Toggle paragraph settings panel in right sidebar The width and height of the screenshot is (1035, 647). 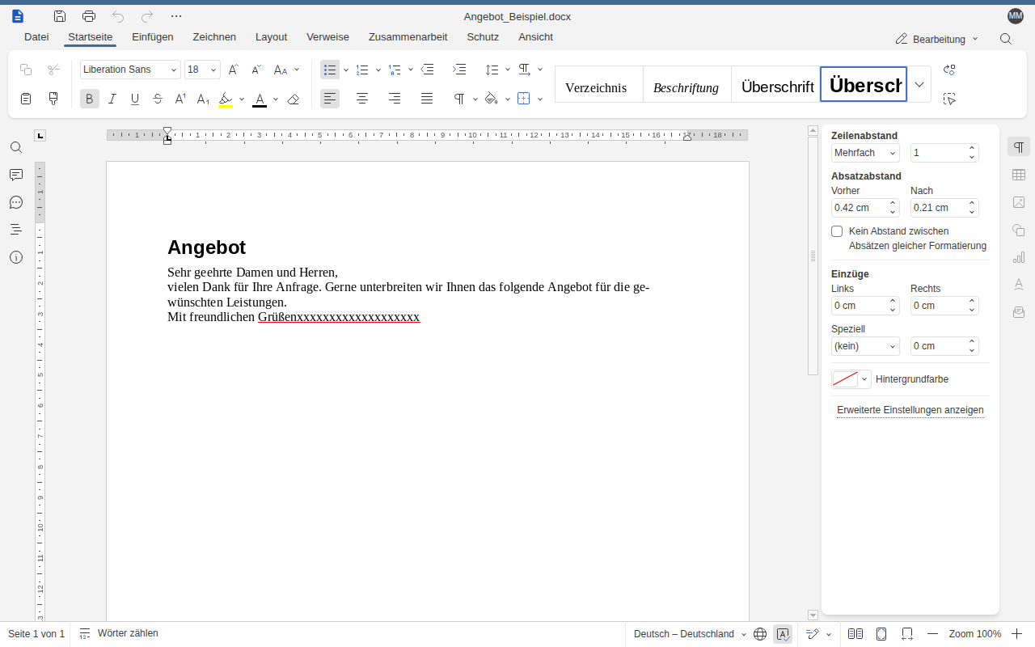pos(1019,147)
